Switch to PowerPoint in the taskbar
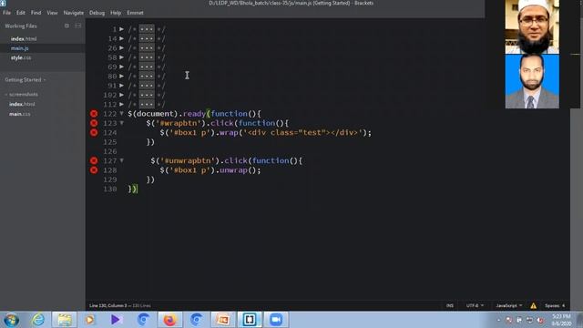 223,320
